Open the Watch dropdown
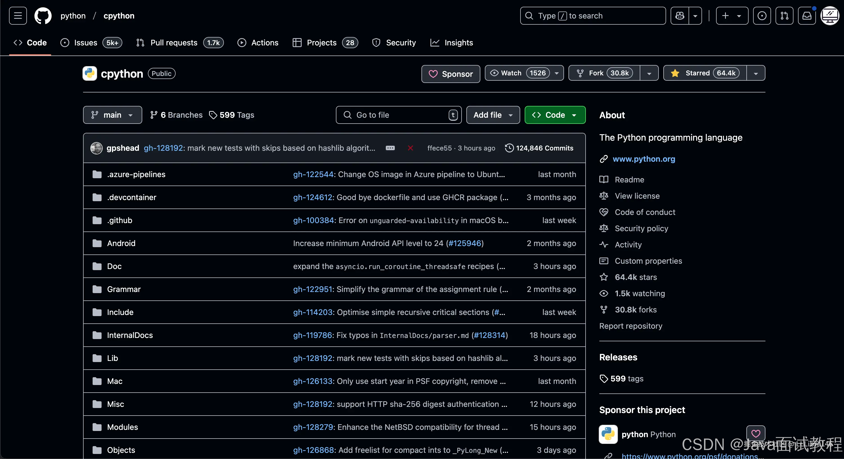The image size is (844, 459). point(524,73)
